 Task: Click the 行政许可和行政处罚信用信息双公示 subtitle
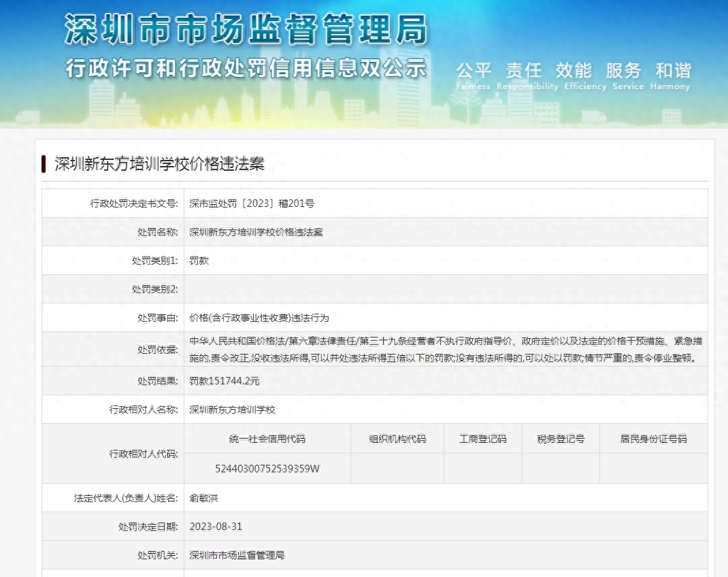pyautogui.click(x=246, y=69)
